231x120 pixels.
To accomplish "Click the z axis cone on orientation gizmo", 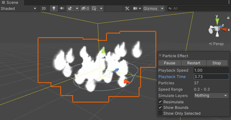I will coord(221,26).
